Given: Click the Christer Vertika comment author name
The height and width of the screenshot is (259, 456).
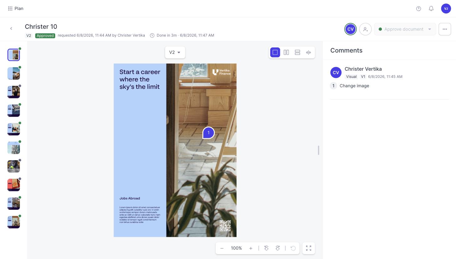Looking at the screenshot, I should [x=363, y=69].
